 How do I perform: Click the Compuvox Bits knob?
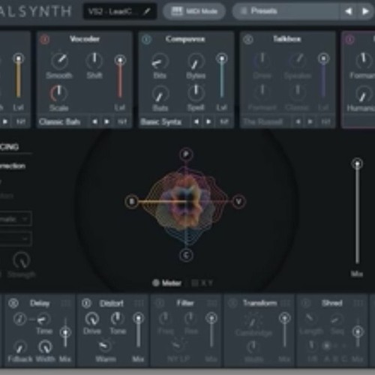(x=160, y=61)
